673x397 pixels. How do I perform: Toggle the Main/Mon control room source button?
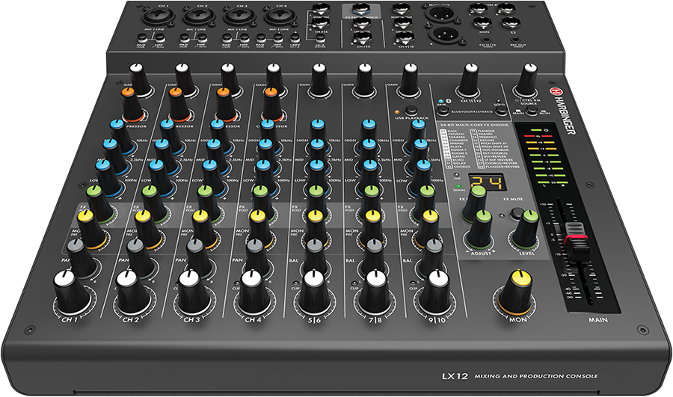click(x=532, y=111)
